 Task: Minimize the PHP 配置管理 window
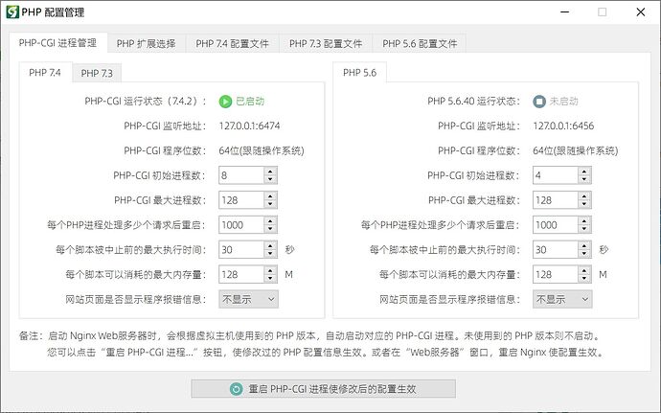tap(564, 11)
